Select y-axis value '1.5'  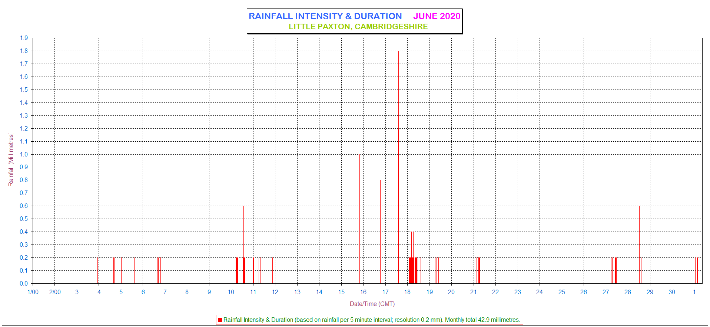(24, 90)
